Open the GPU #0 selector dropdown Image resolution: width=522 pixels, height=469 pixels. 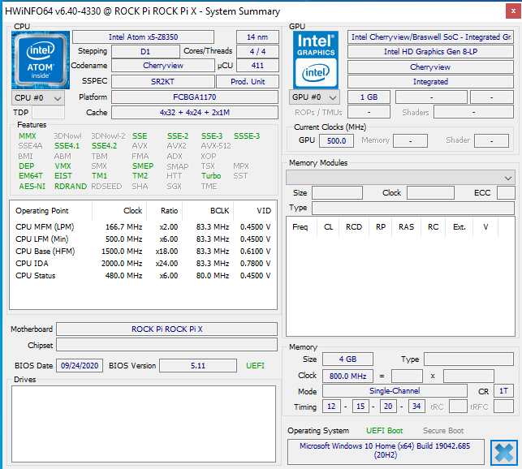(314, 97)
